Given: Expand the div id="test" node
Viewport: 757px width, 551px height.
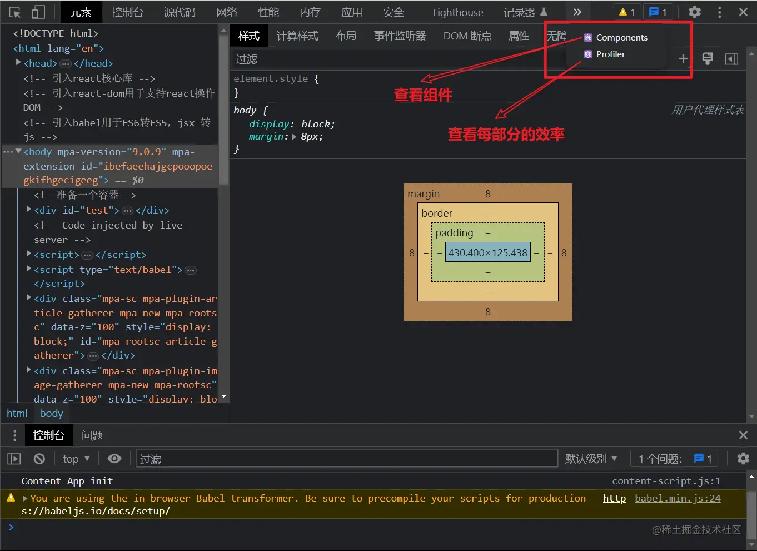Looking at the screenshot, I should (x=29, y=210).
